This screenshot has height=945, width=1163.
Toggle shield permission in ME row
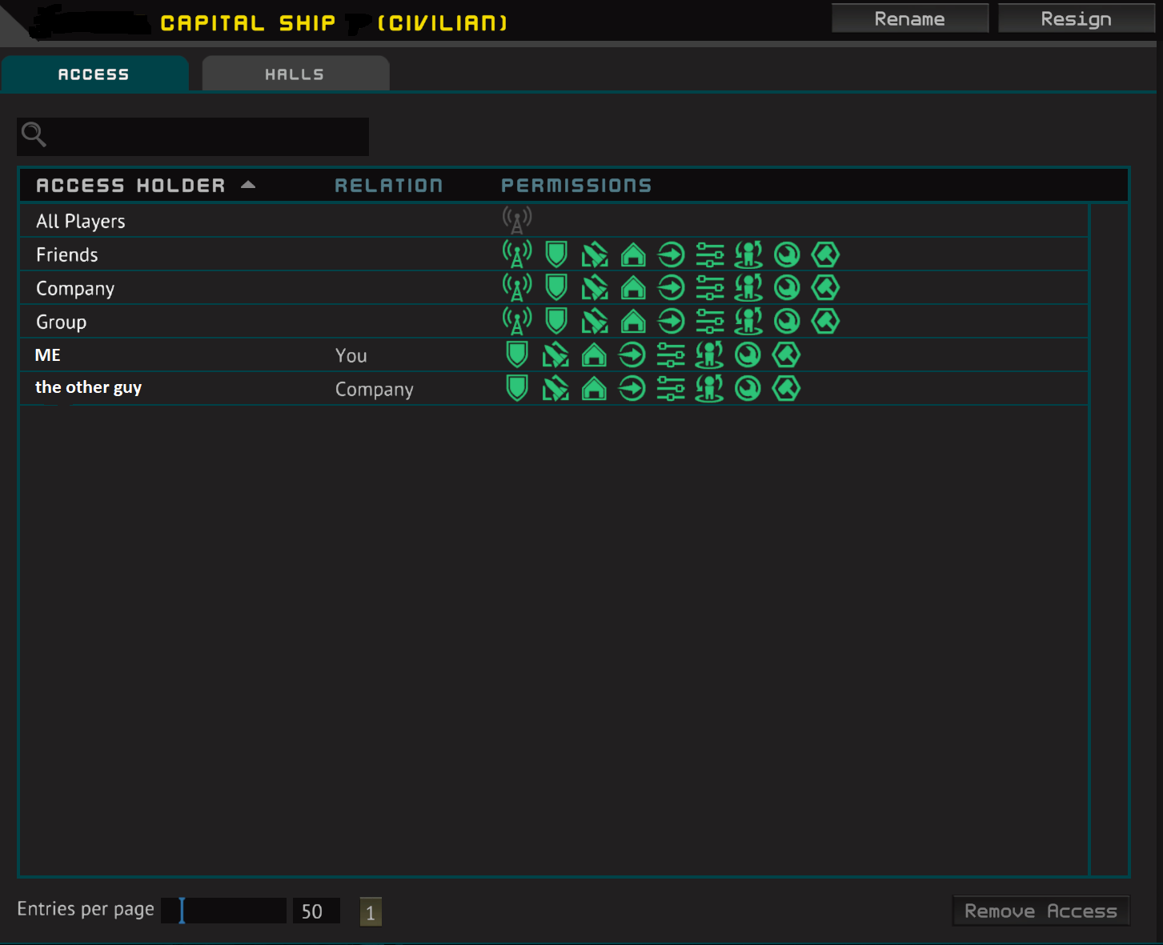[517, 354]
